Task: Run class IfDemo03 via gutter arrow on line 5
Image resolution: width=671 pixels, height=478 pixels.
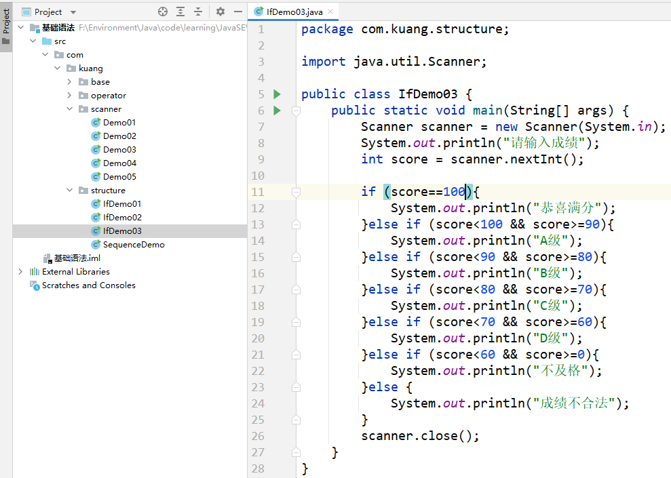Action: pyautogui.click(x=277, y=94)
